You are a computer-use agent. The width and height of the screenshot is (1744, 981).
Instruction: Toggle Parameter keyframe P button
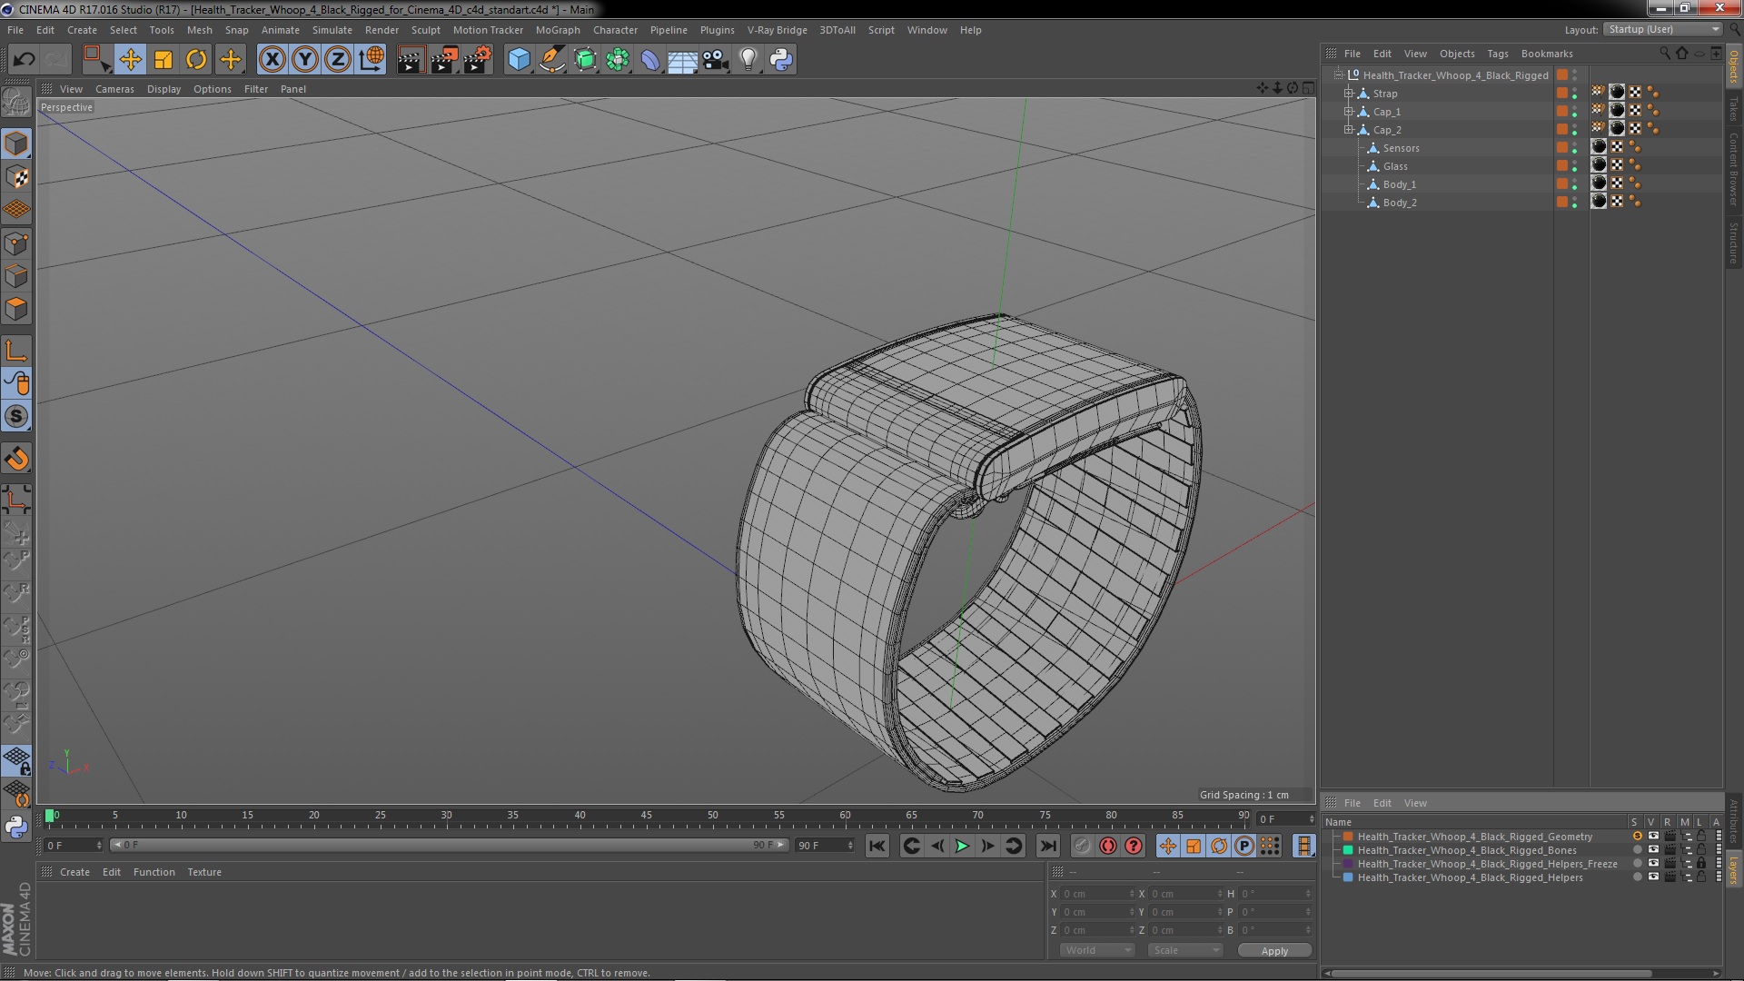tap(1244, 846)
